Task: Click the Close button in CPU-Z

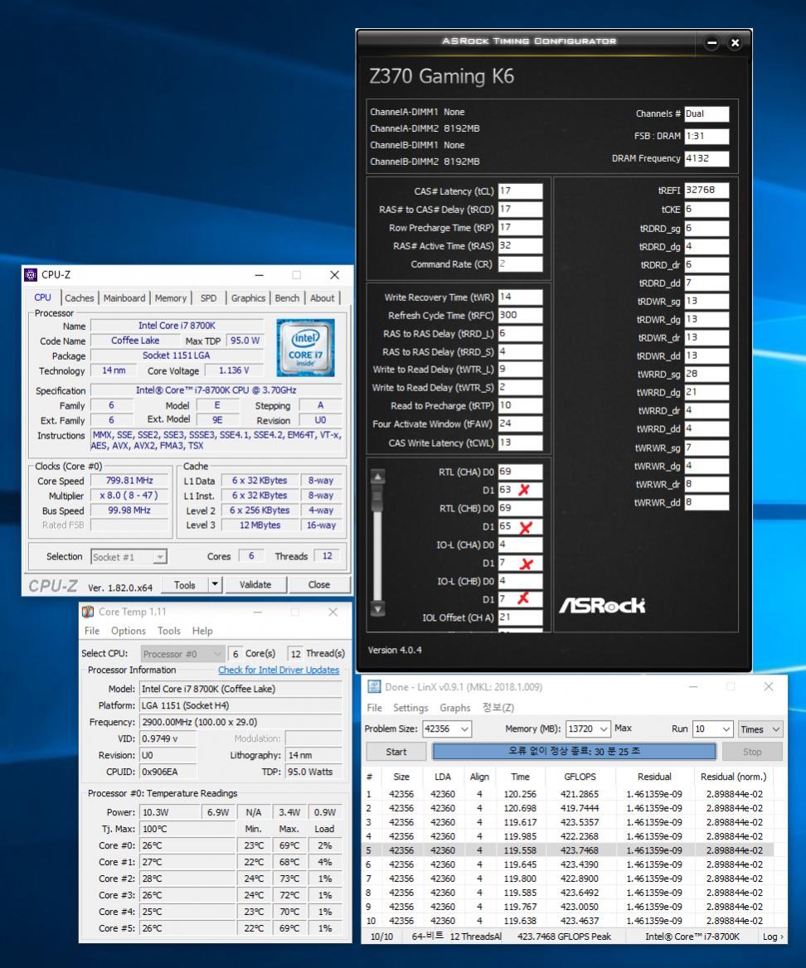Action: coord(319,584)
